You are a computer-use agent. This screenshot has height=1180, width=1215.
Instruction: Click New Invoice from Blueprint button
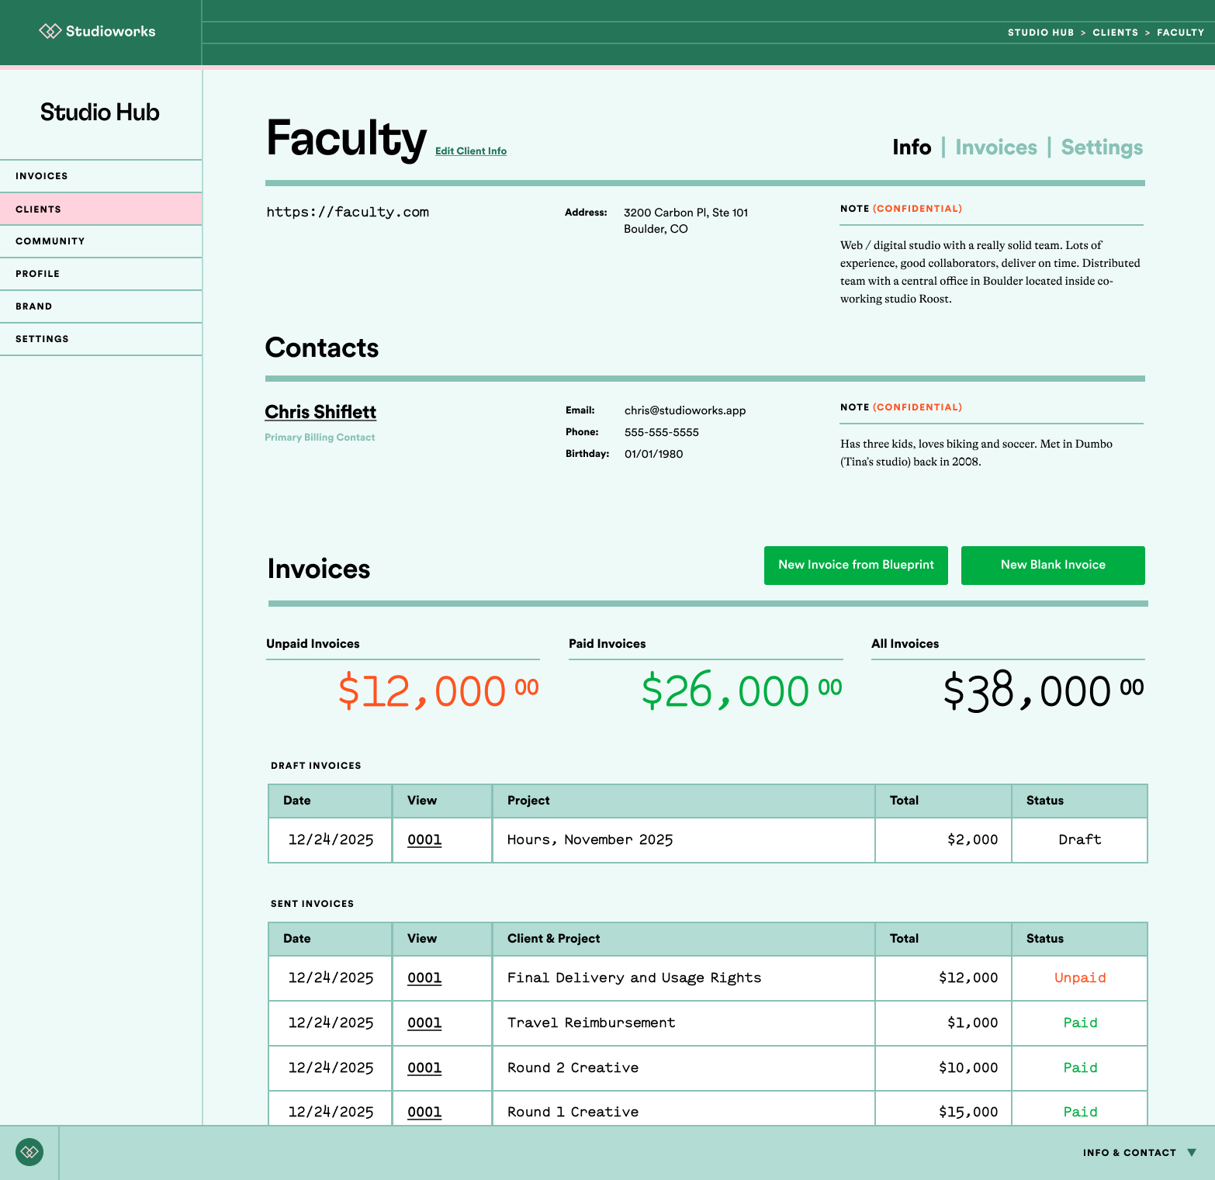coord(856,565)
